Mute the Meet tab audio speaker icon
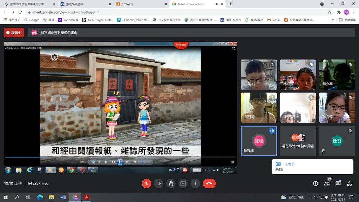This screenshot has width=359, height=202. click(x=217, y=4)
